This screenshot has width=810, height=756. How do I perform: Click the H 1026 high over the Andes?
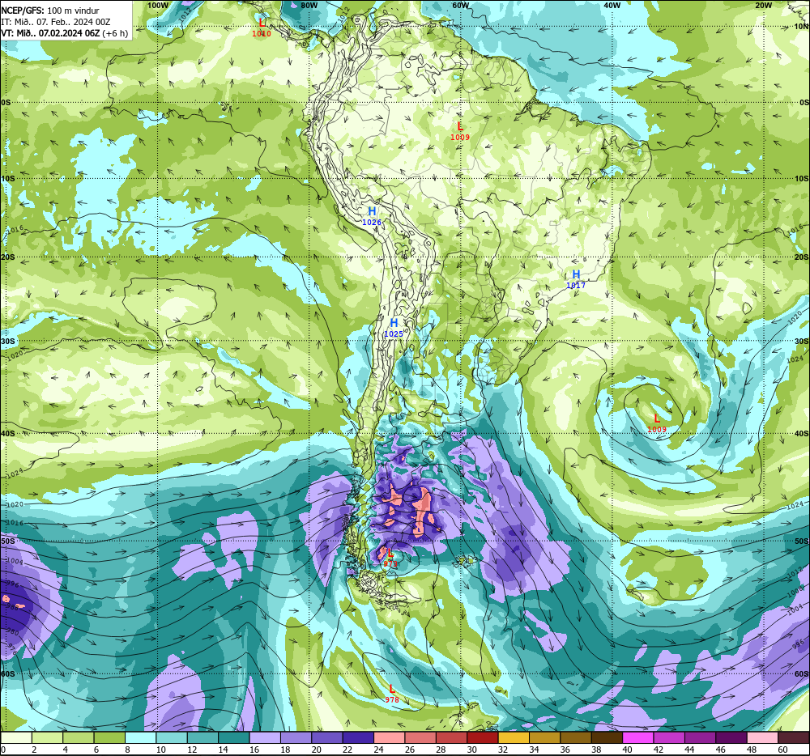tap(372, 216)
